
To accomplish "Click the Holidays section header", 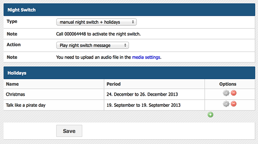I will click(129, 73).
